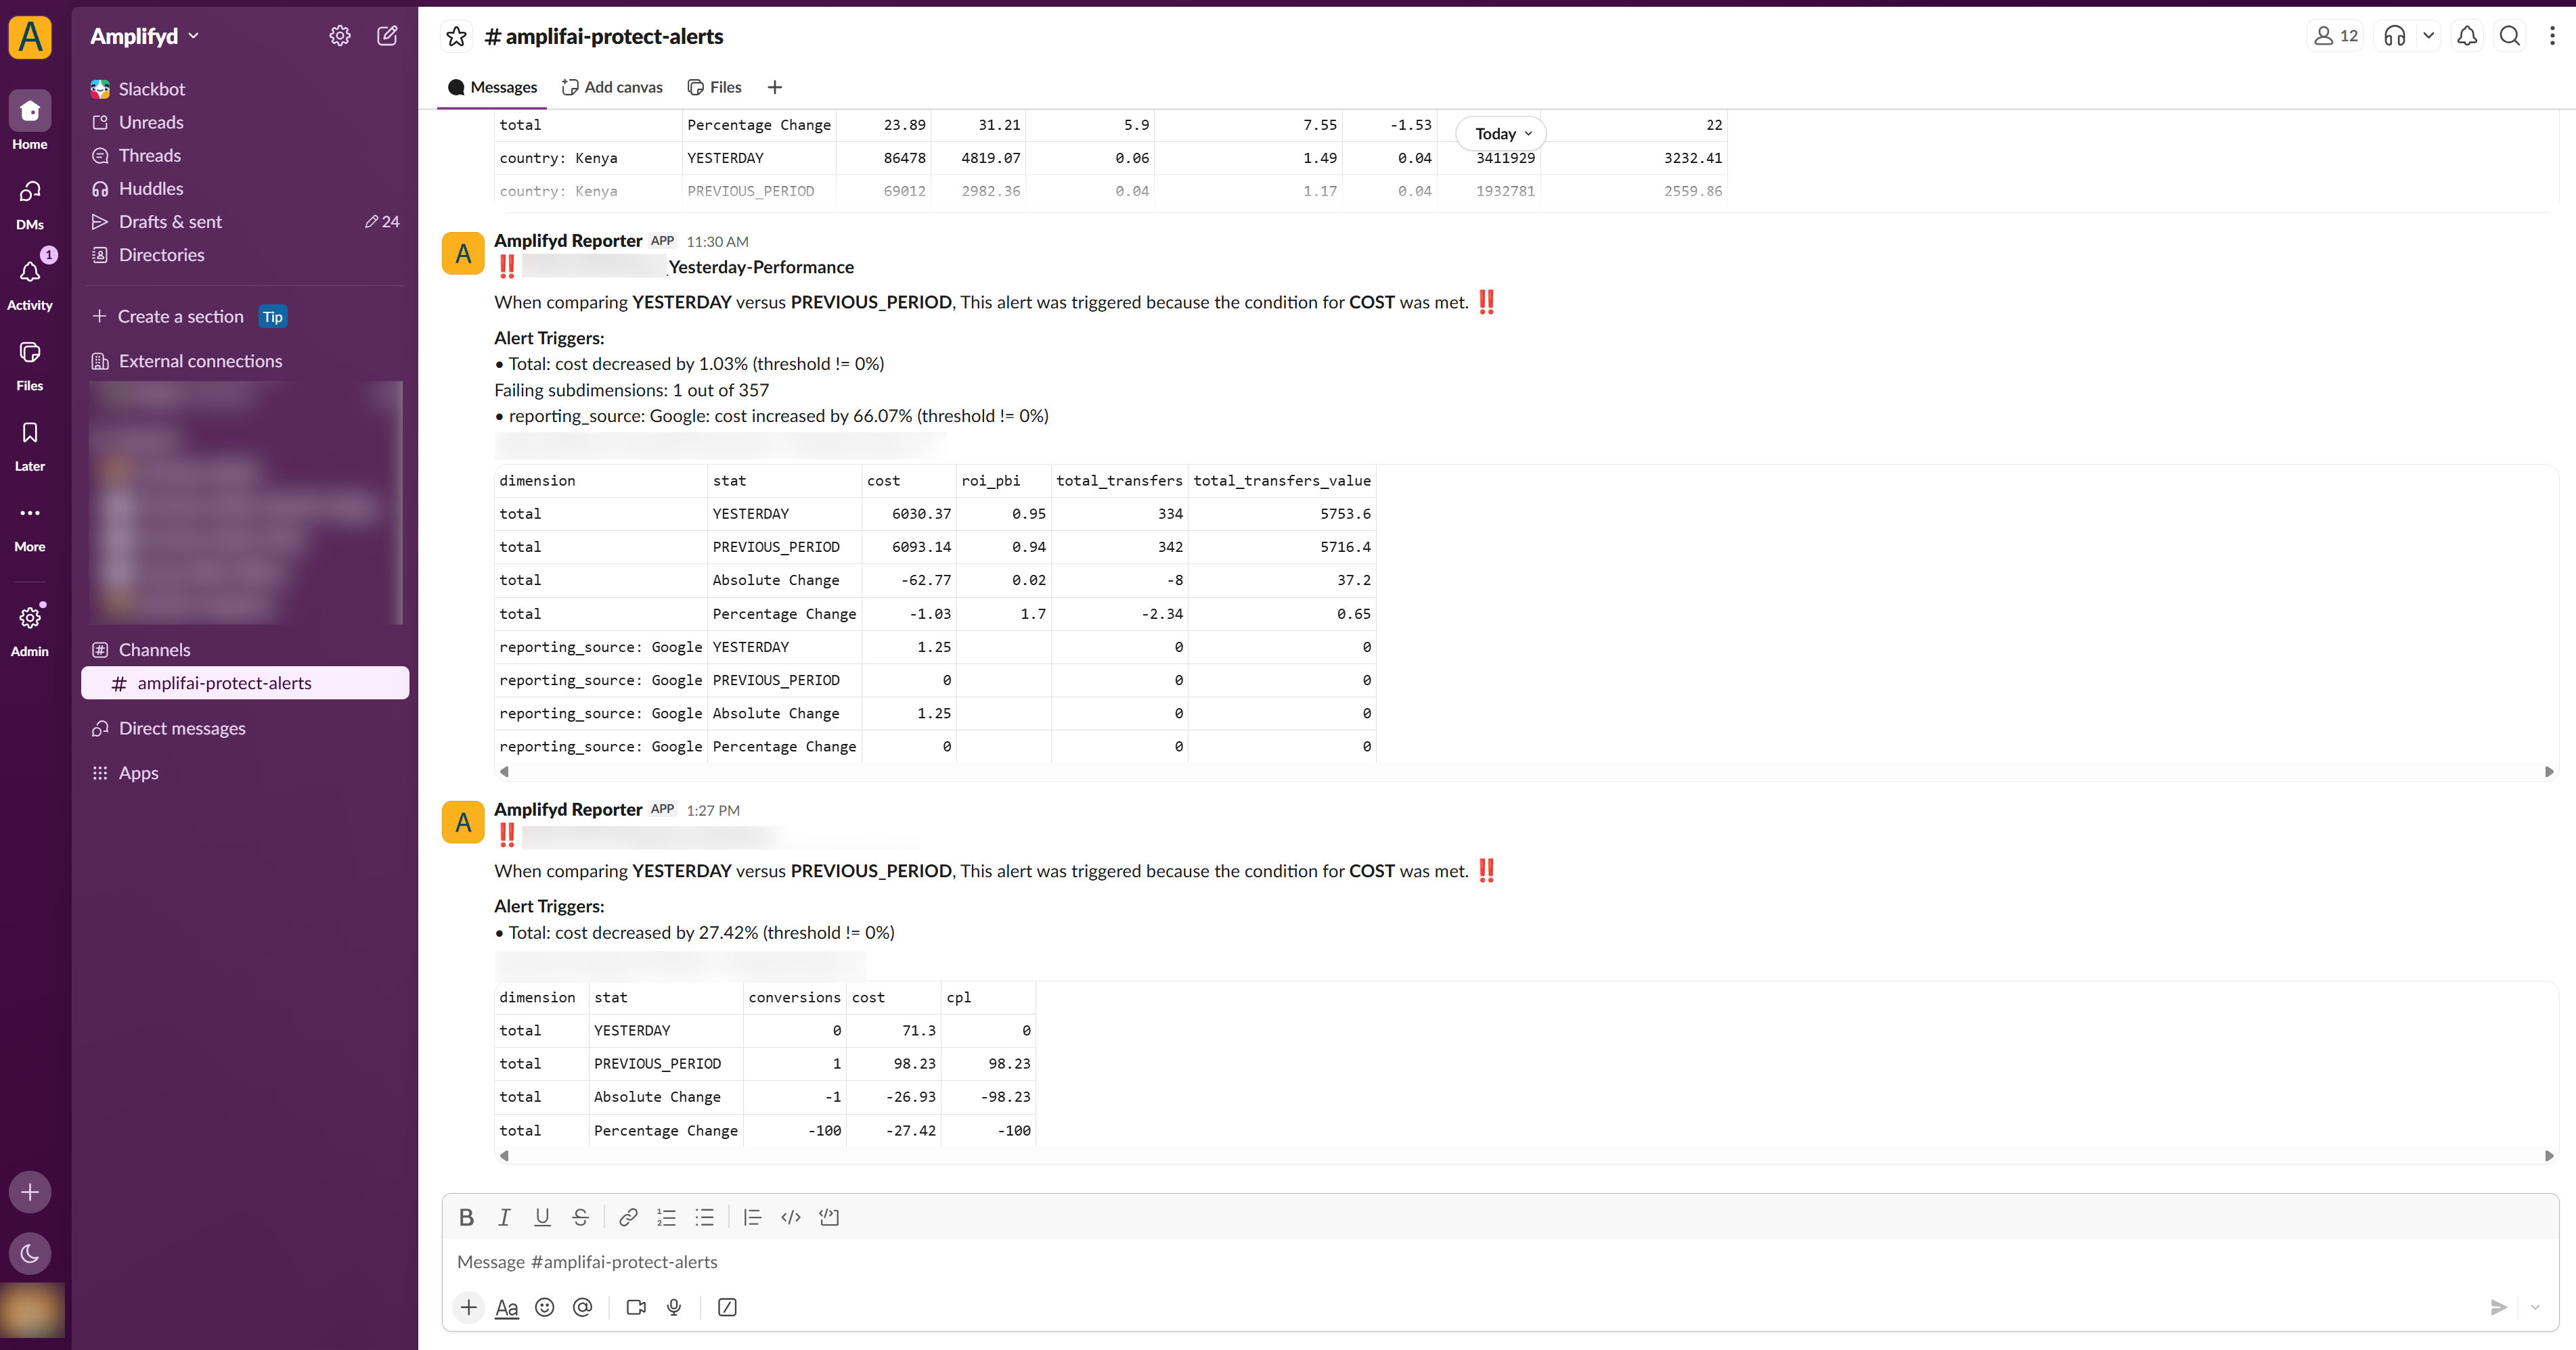Toggle the blockquote format
This screenshot has width=2576, height=1350.
tap(752, 1217)
